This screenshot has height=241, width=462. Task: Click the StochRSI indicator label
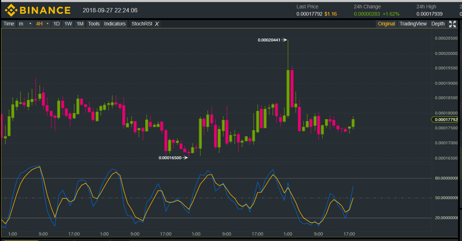coord(142,24)
